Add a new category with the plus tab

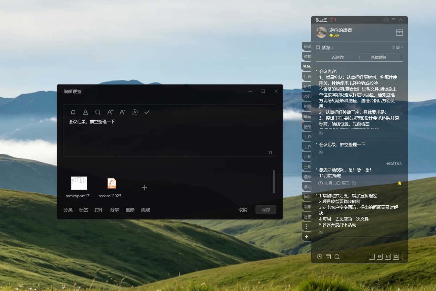click(306, 237)
